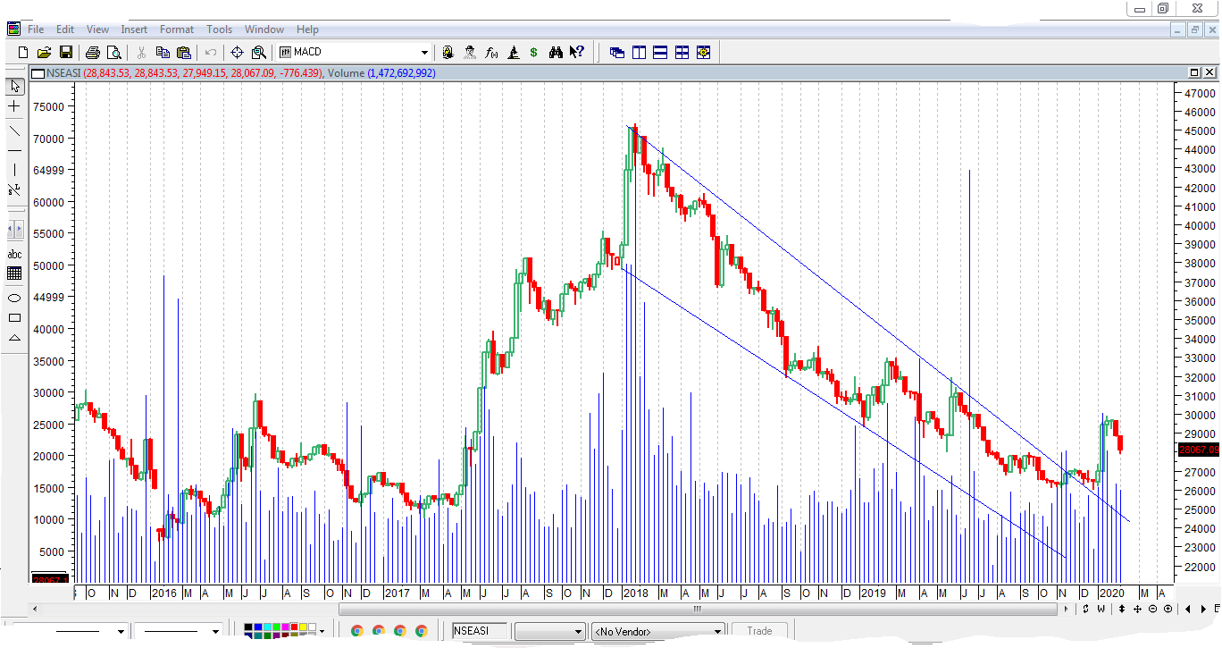The width and height of the screenshot is (1222, 648).
Task: Expand the MACD indicator dropdown
Action: pos(424,53)
